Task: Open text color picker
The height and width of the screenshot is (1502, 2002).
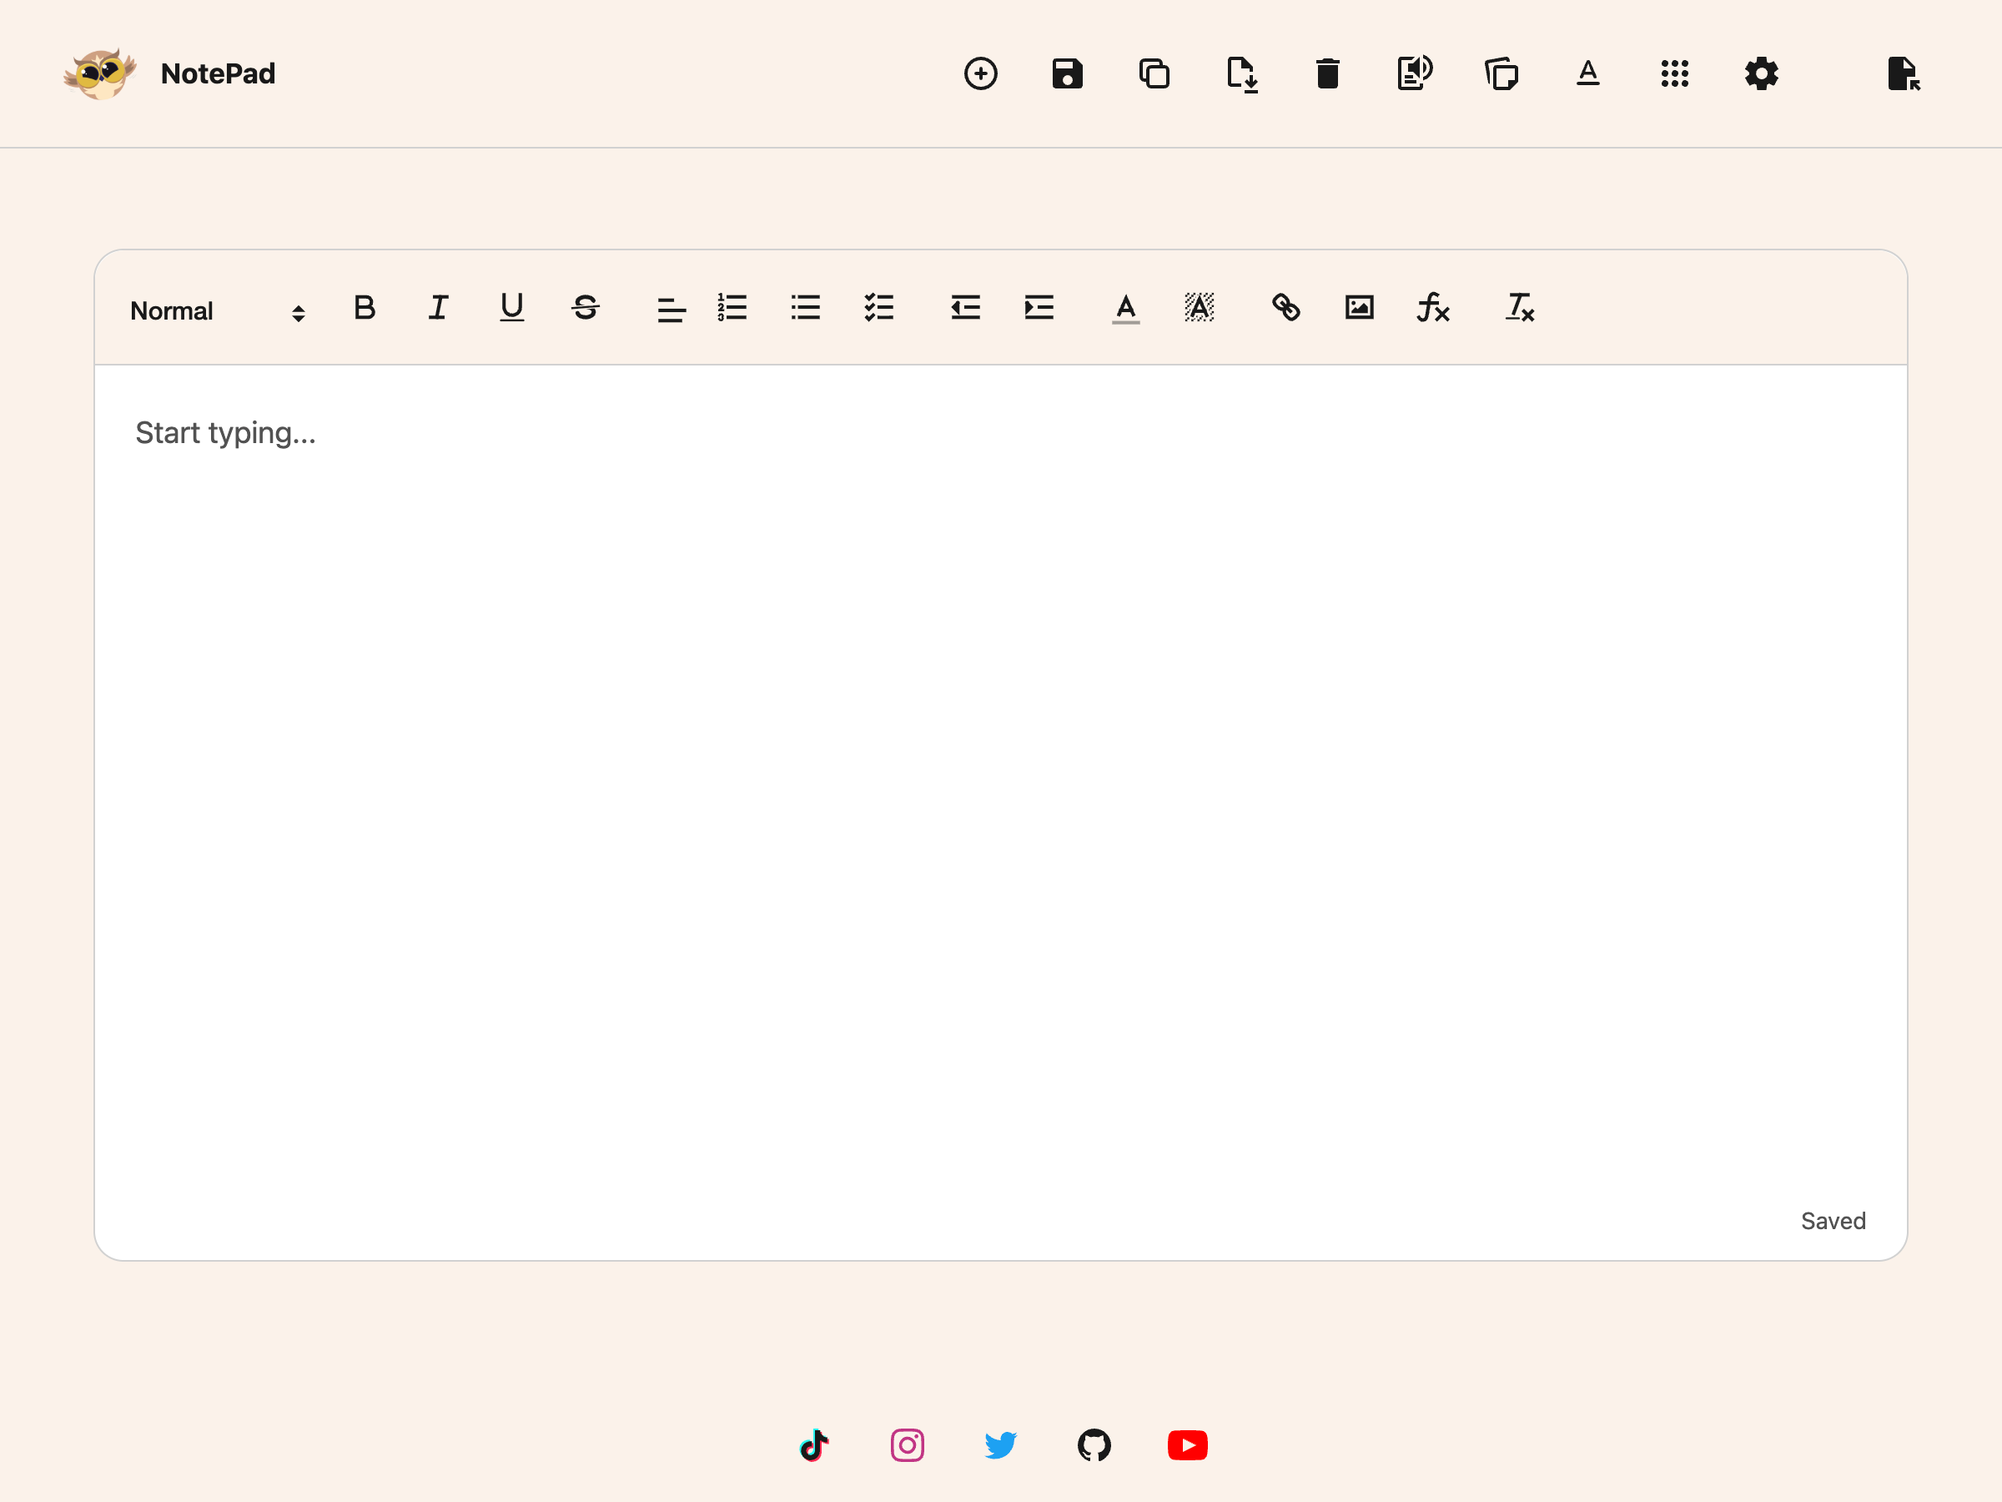Action: 1125,308
